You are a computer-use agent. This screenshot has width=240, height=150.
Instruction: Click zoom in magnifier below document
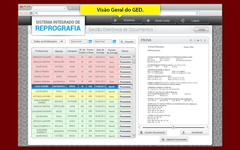coord(207,127)
